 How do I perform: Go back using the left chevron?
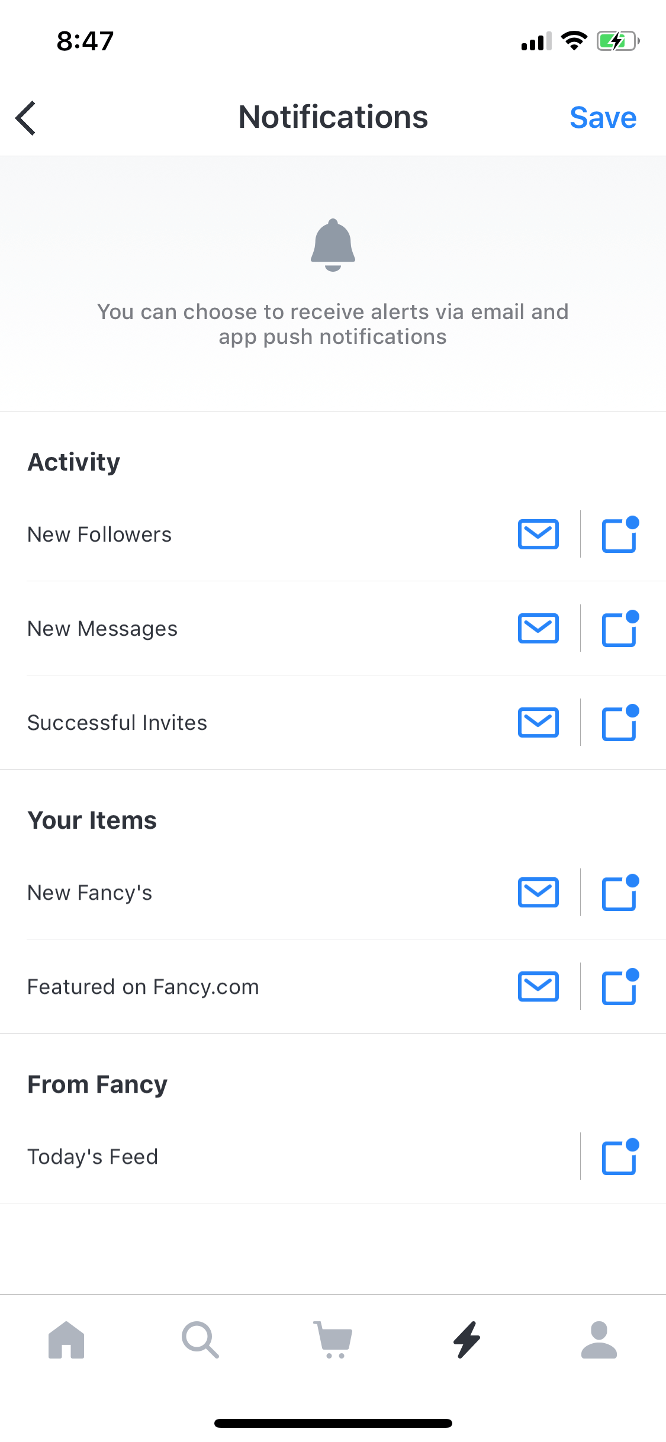pos(25,118)
